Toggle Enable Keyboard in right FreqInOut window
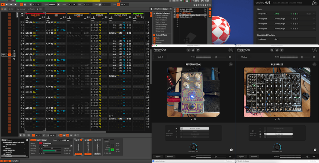The image size is (319, 163). [237, 161]
